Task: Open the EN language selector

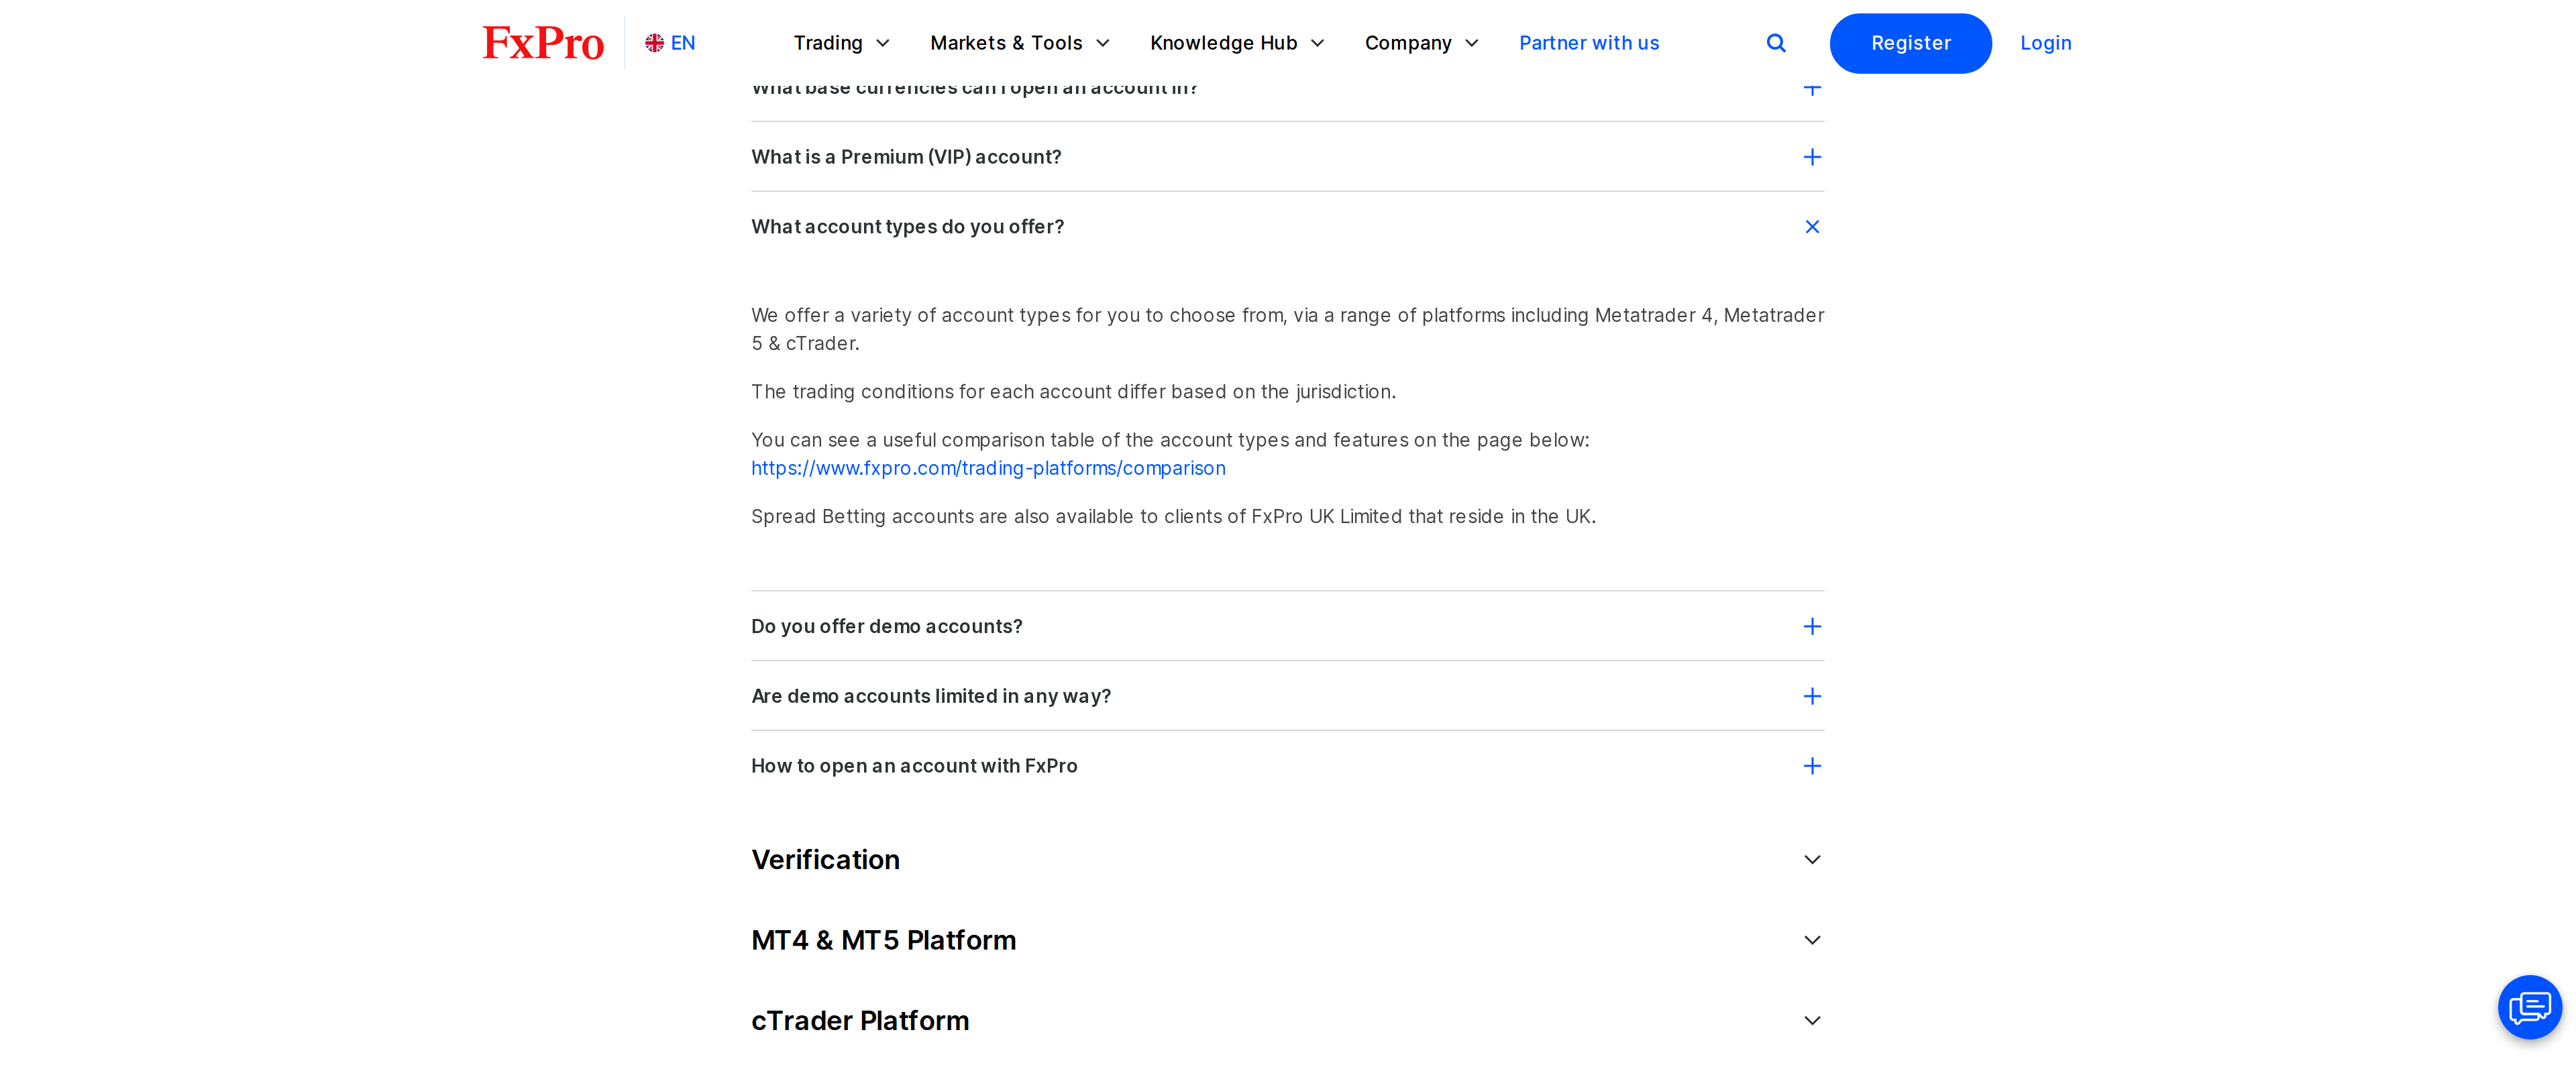Action: click(x=670, y=43)
